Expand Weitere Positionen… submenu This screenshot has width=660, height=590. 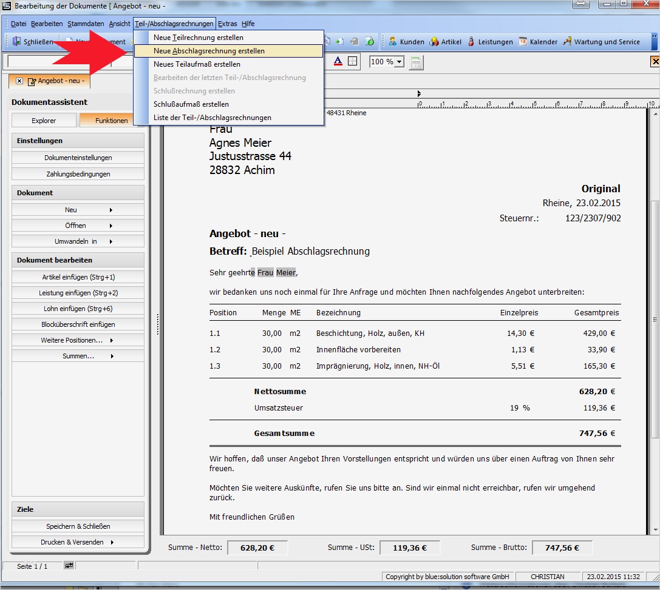(78, 340)
